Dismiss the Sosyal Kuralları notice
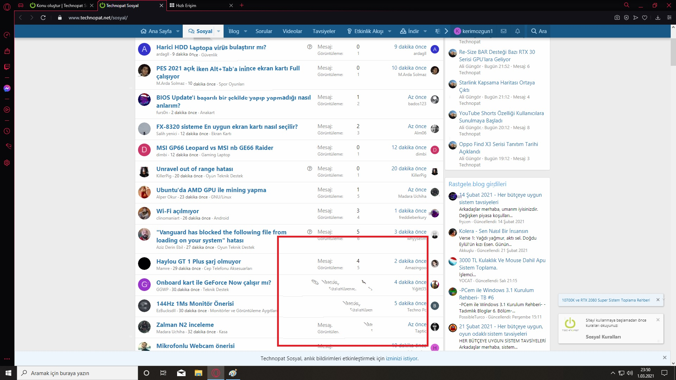The image size is (676, 380). [658, 320]
